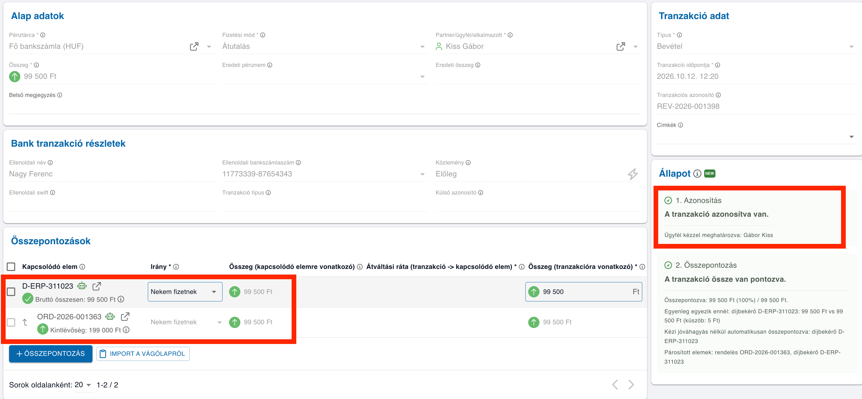862x399 pixels.
Task: Open ORD-2026-001363 external link icon
Action: coord(125,317)
